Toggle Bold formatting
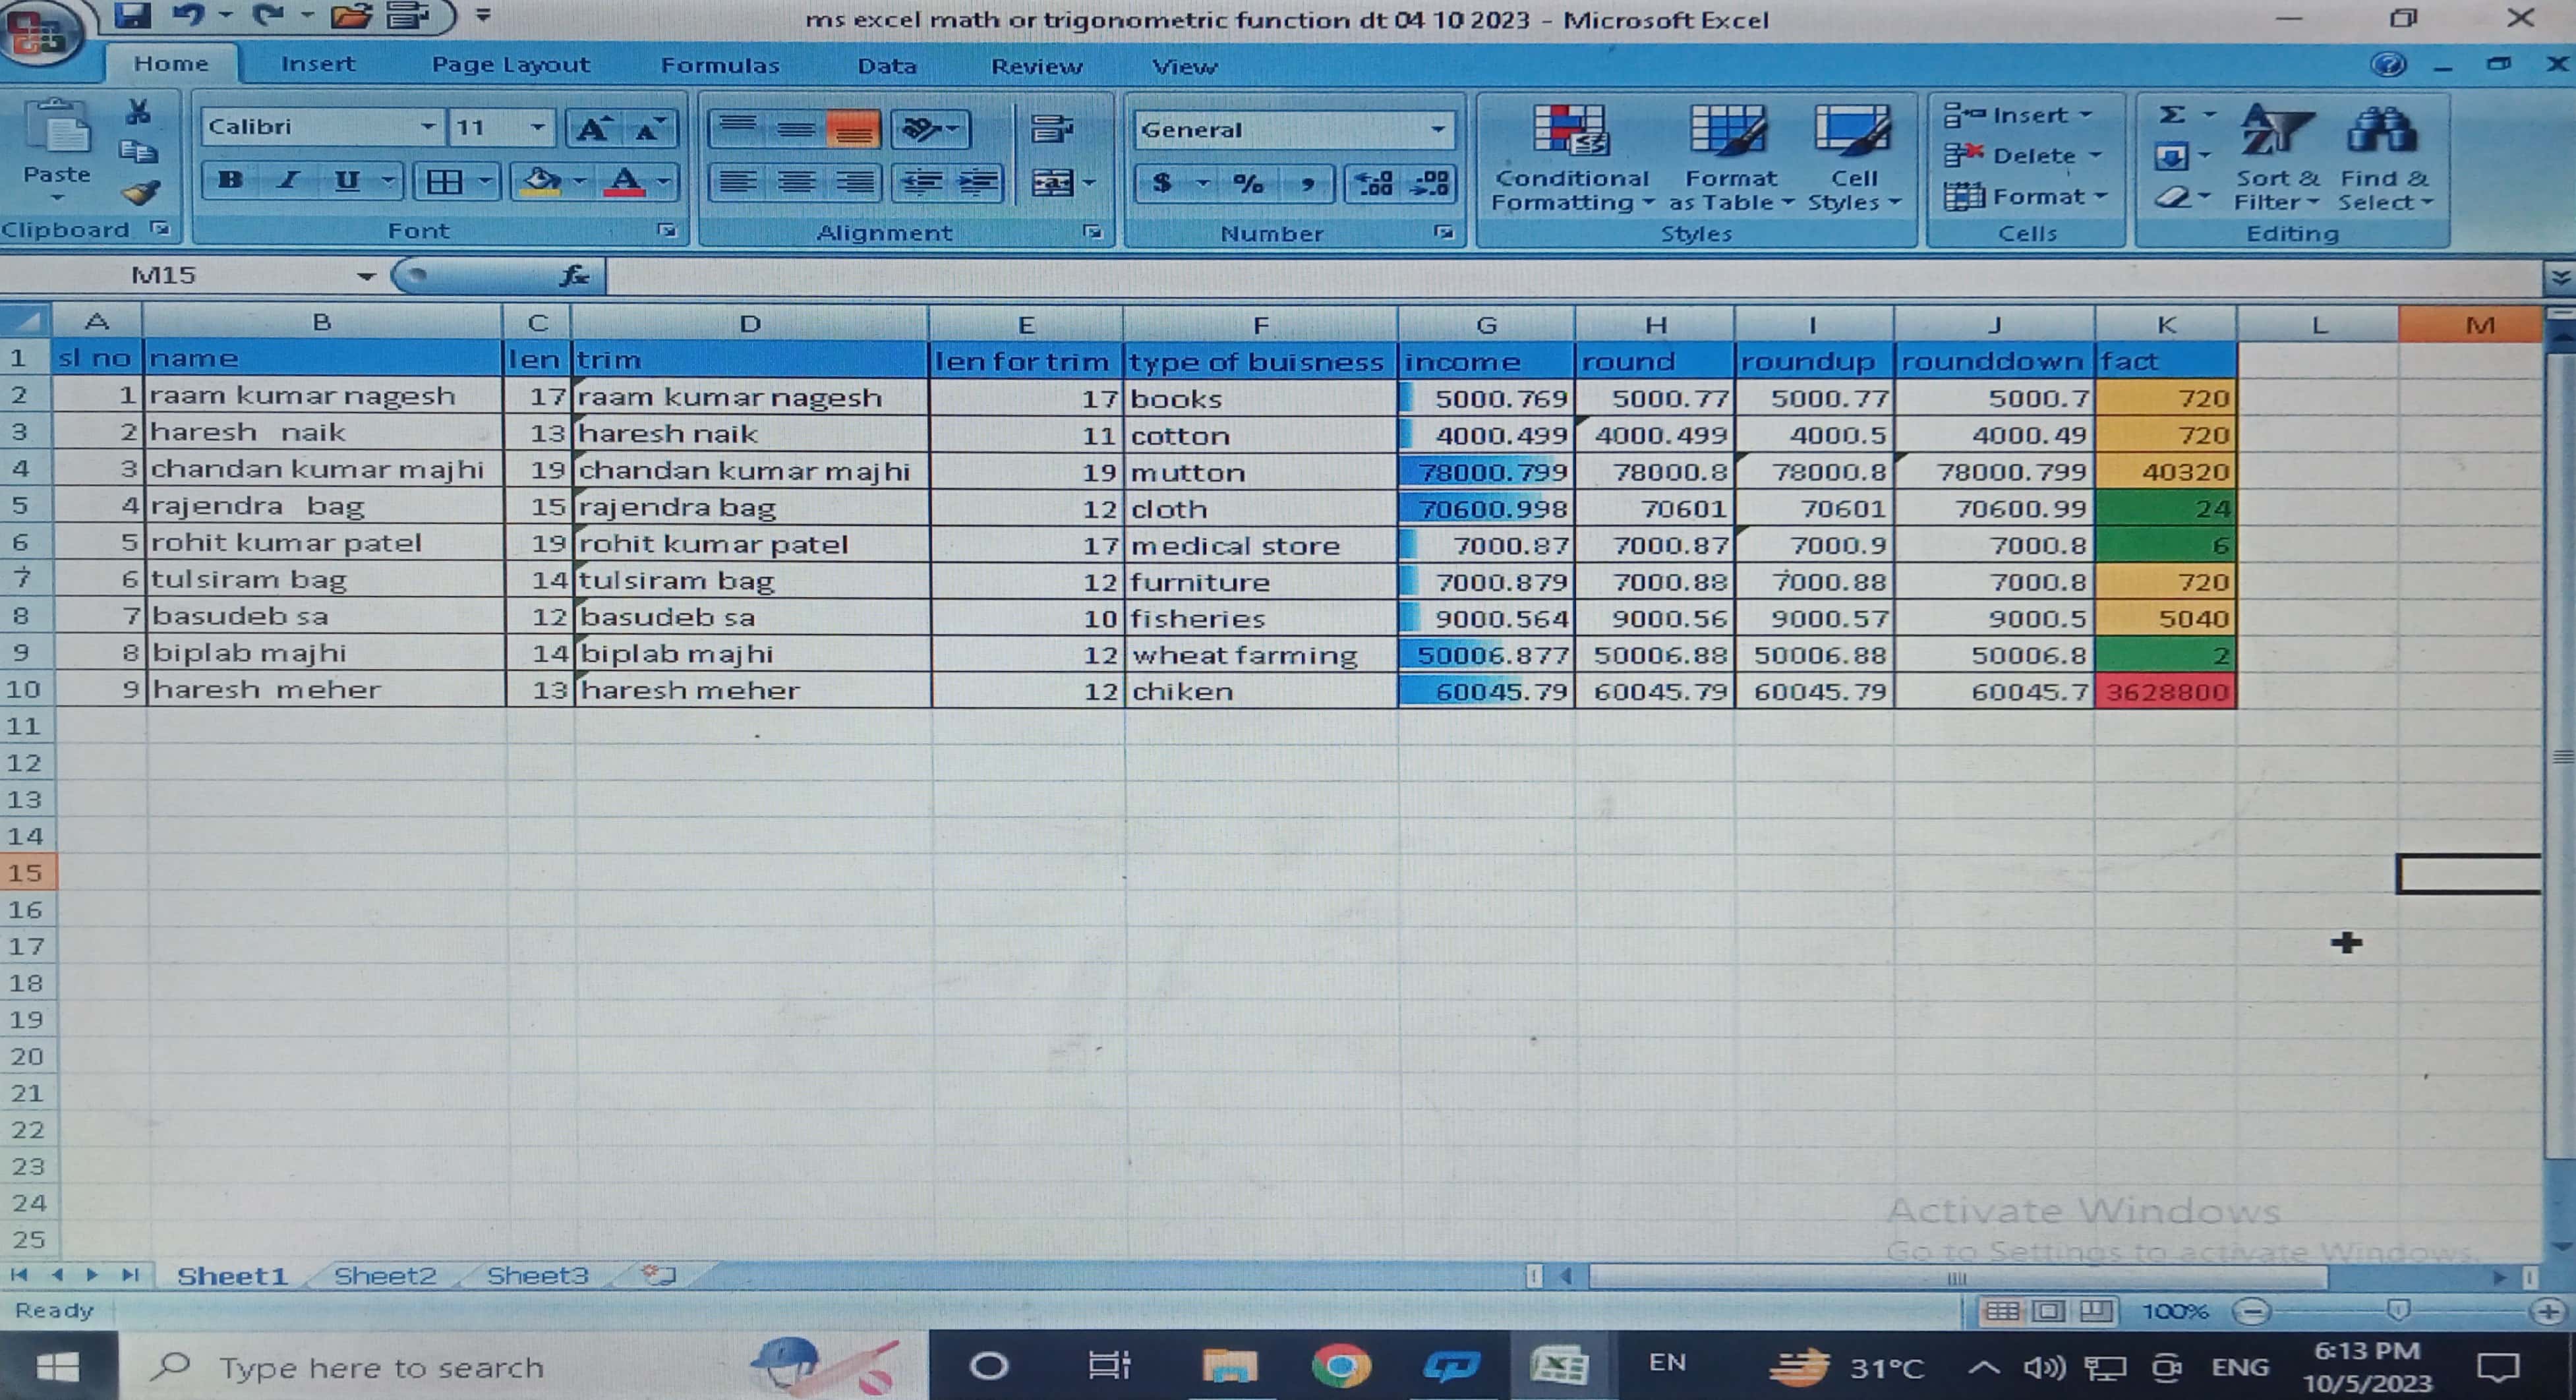 pyautogui.click(x=231, y=181)
